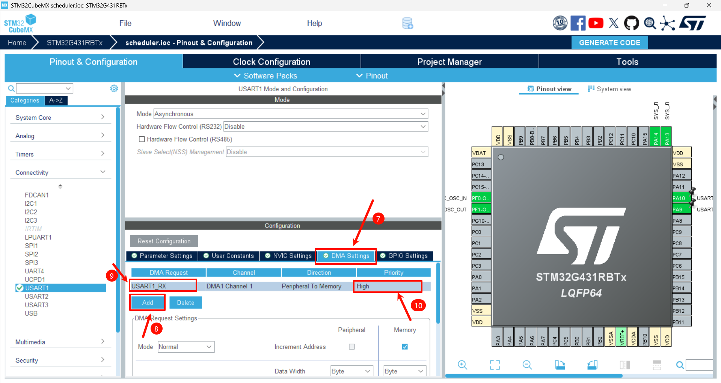Screen dimensions: 721x383
Task: Click the network nodes community icon
Action: [668, 23]
